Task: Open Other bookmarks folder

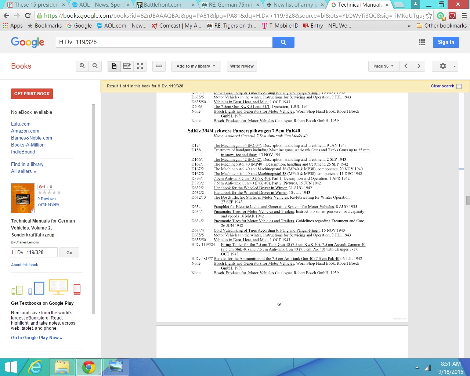Action: point(442,26)
